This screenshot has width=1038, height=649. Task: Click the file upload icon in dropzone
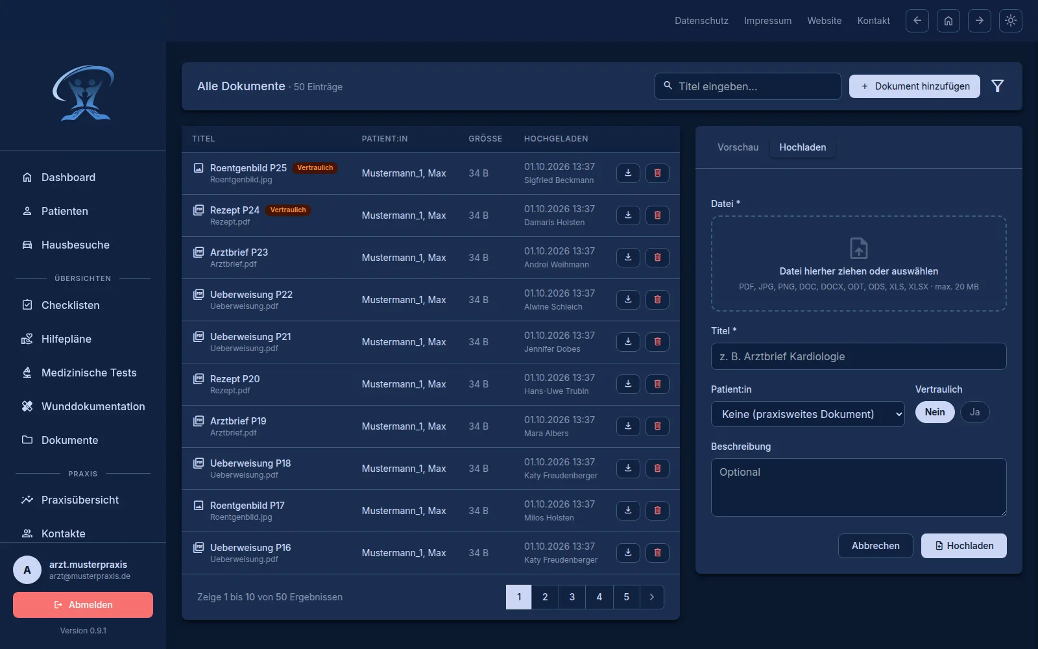[859, 249]
